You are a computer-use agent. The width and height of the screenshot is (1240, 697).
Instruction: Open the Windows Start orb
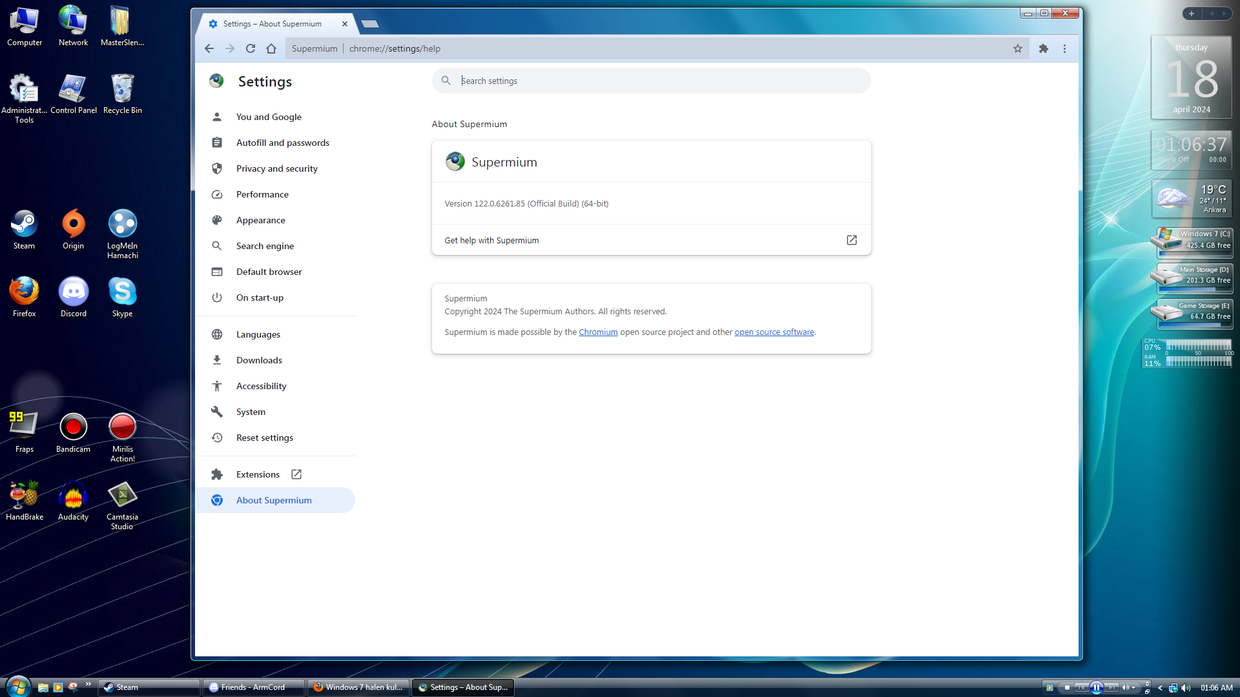tap(17, 686)
